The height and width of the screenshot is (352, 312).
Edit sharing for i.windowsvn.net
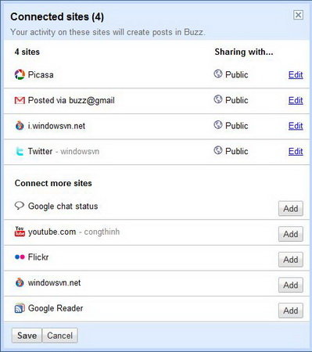tap(296, 126)
